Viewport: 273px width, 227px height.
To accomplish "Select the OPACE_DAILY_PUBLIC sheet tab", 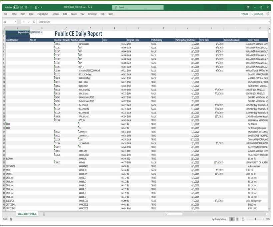I will pyautogui.click(x=27, y=214).
